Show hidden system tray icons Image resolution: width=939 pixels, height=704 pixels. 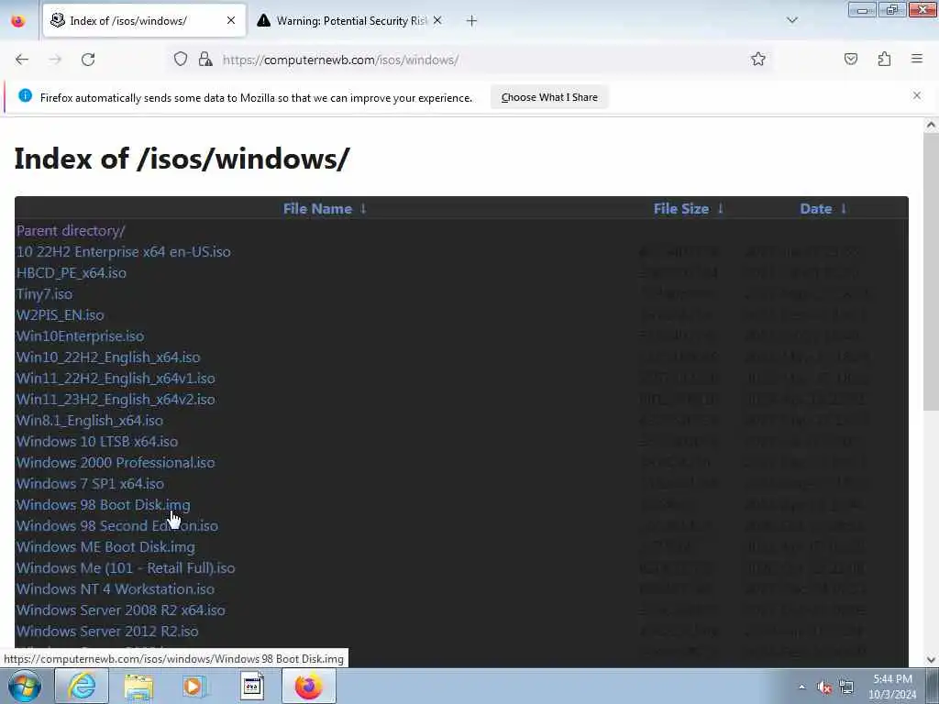pos(801,687)
